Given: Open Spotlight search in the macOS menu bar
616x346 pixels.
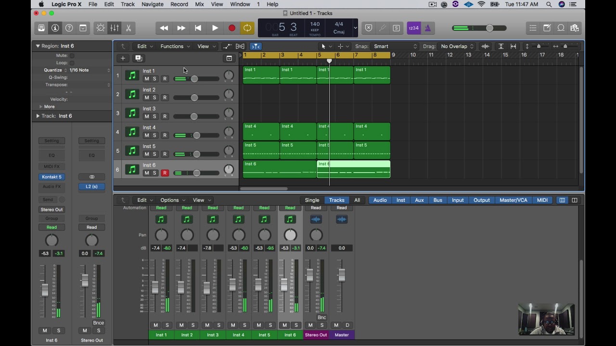Looking at the screenshot, I should tap(549, 4).
